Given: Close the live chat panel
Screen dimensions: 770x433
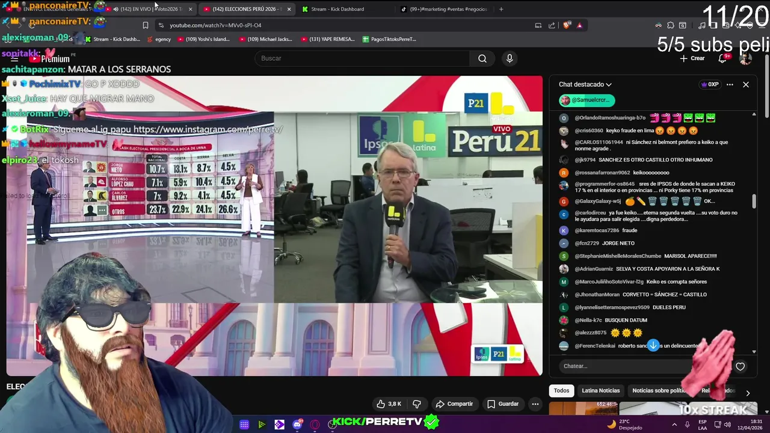Looking at the screenshot, I should (745, 85).
